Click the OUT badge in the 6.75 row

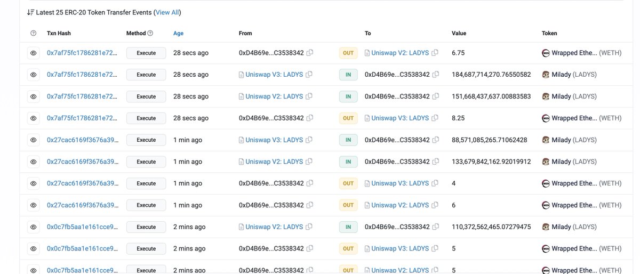[x=348, y=53]
